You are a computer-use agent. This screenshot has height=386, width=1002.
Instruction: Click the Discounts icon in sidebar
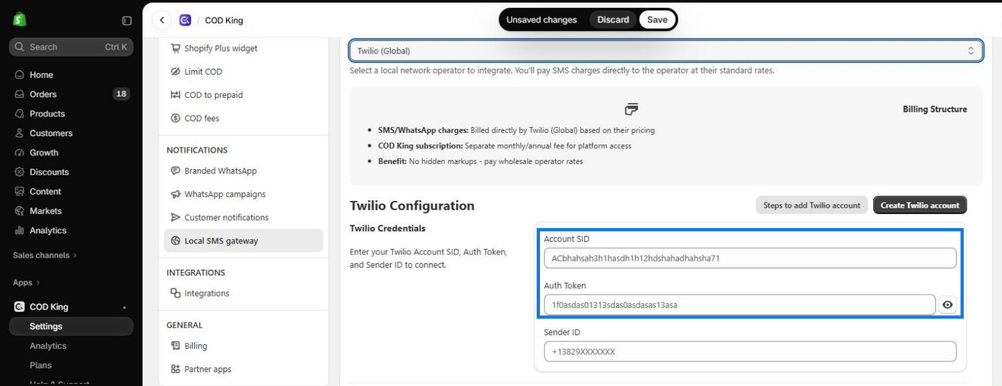(19, 172)
